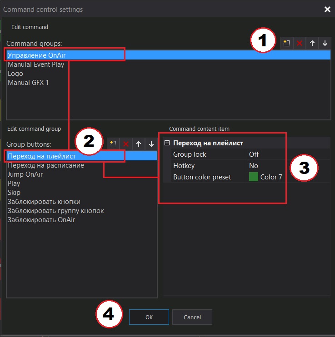Select the Управление OnAir command group
Viewport: 335px width, 337px height.
point(169,55)
